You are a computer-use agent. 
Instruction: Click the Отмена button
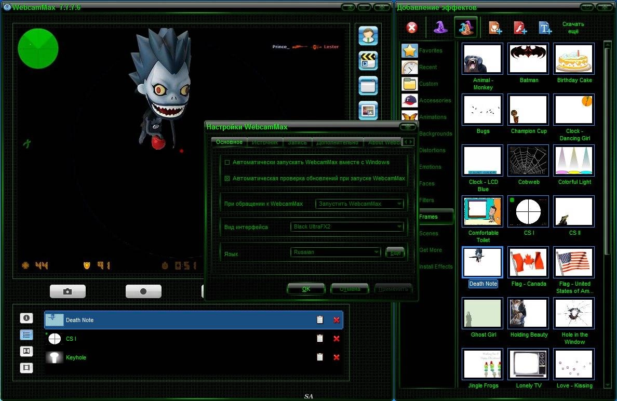tap(350, 289)
